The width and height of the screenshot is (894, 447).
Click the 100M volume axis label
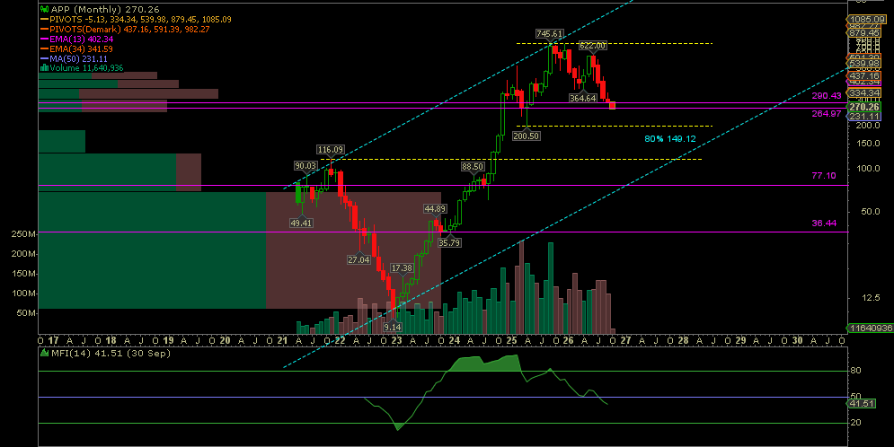(x=24, y=294)
